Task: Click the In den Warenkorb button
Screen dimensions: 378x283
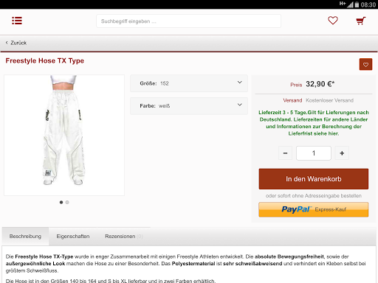Action: (314, 179)
